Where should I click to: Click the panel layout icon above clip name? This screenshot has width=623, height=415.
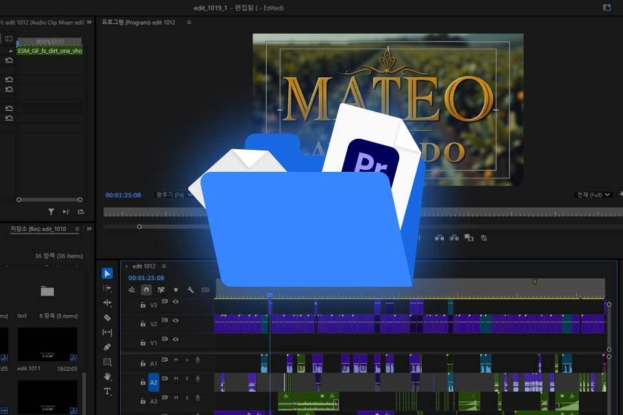click(x=8, y=38)
